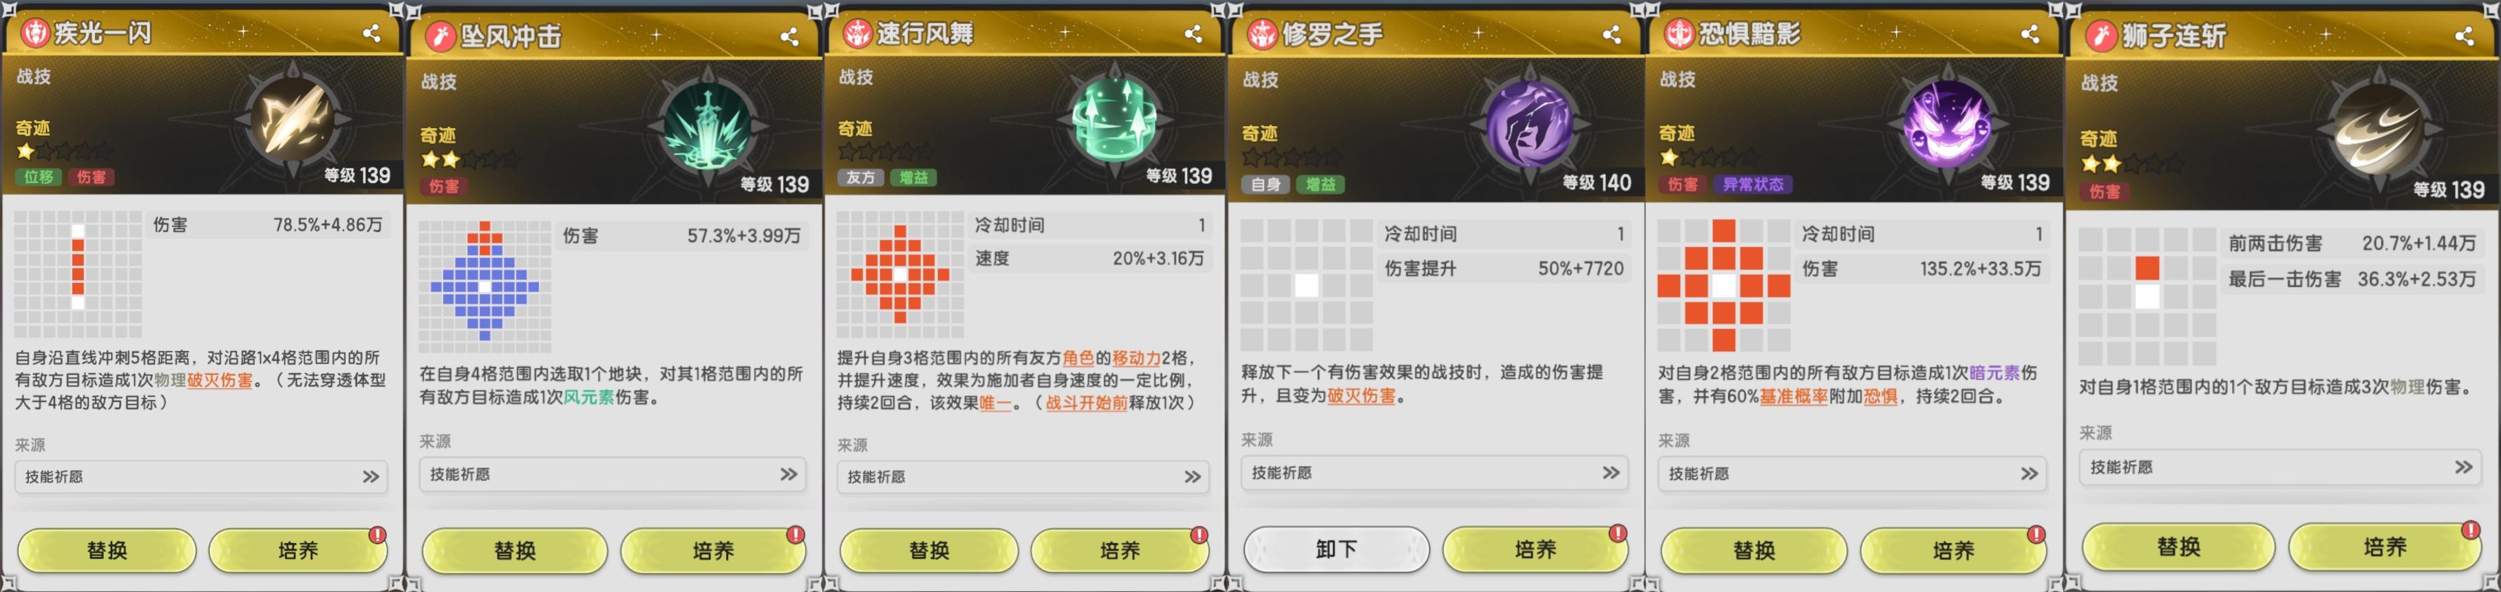This screenshot has height=592, width=2501.
Task: Click 培养 button for 恐惧黯影
Action: (x=1952, y=550)
